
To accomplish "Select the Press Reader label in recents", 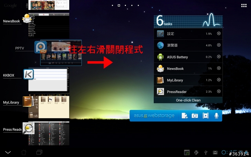I will pos(12,130).
